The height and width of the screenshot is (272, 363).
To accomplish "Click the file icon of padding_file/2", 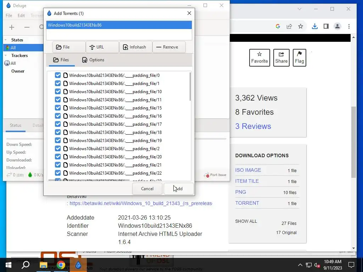I will pos(66,148).
